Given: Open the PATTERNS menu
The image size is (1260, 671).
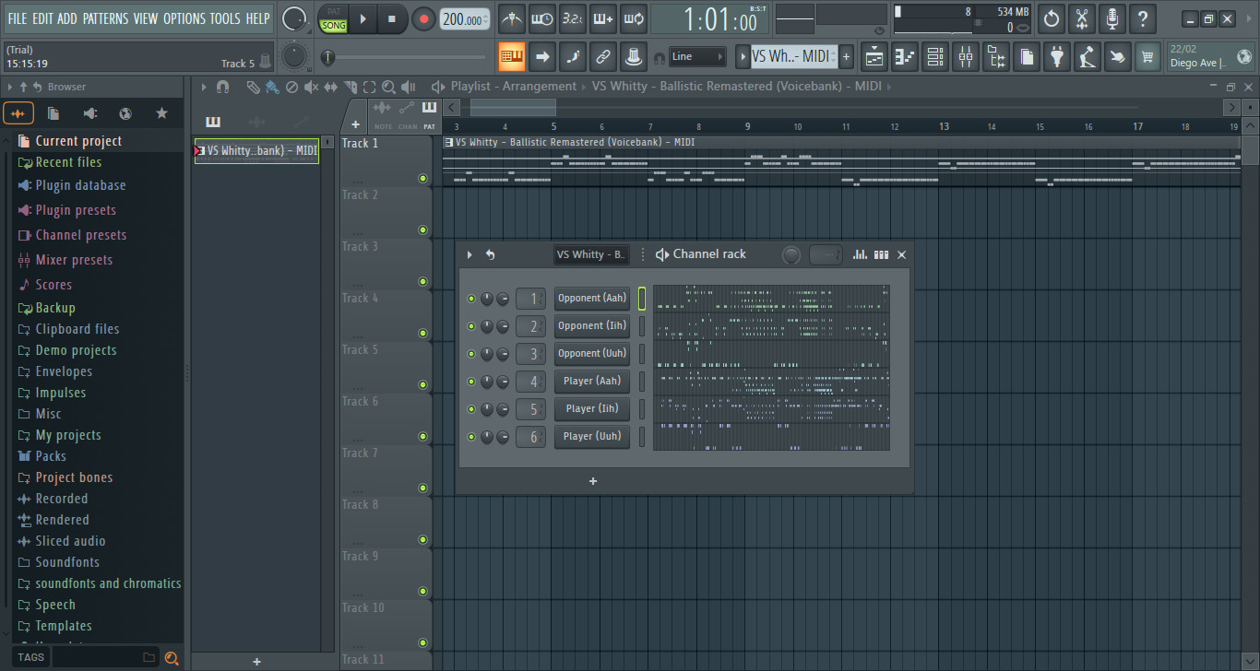Looking at the screenshot, I should point(105,18).
